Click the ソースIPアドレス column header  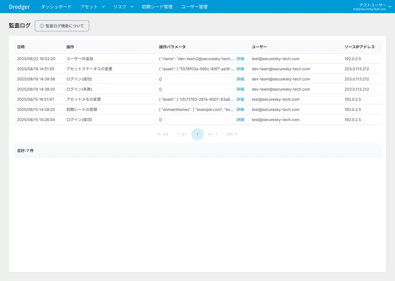[360, 47]
